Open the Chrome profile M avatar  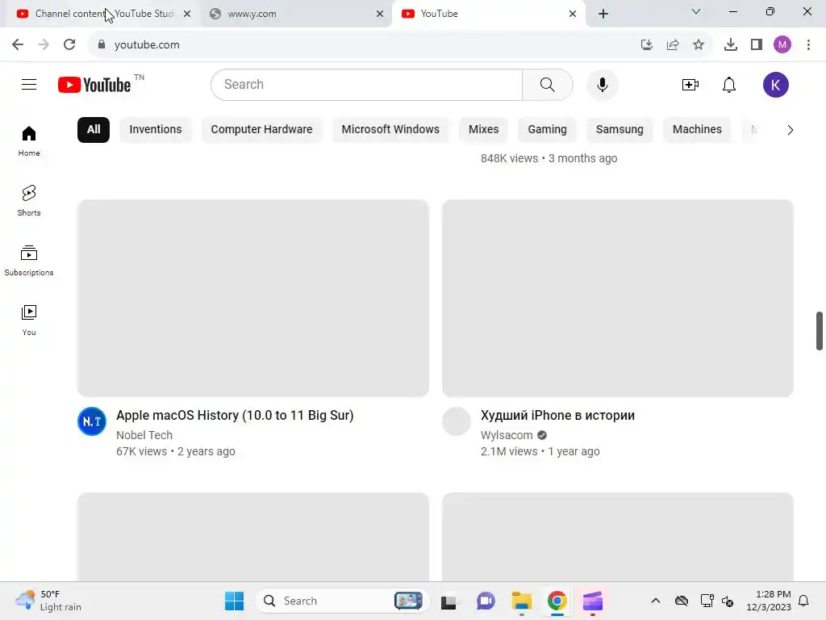[782, 45]
